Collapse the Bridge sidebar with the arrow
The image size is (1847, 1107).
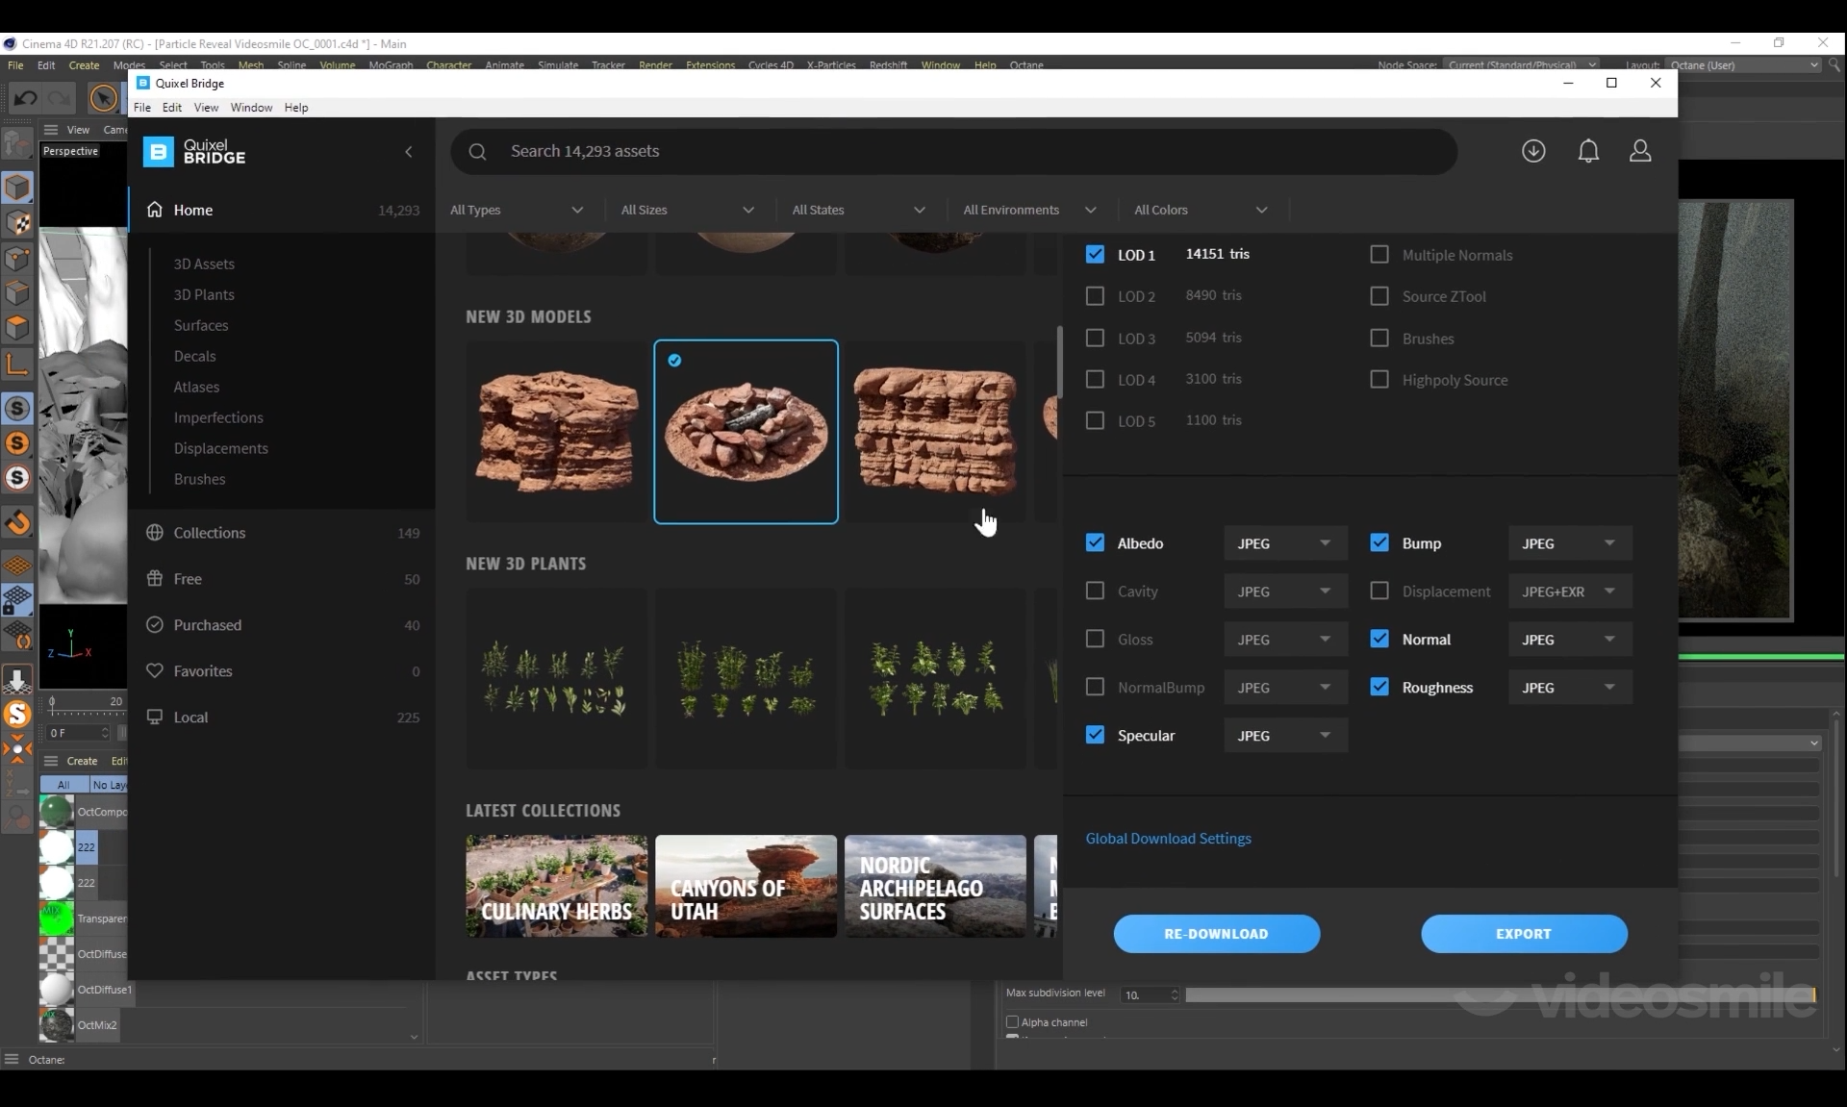point(409,152)
